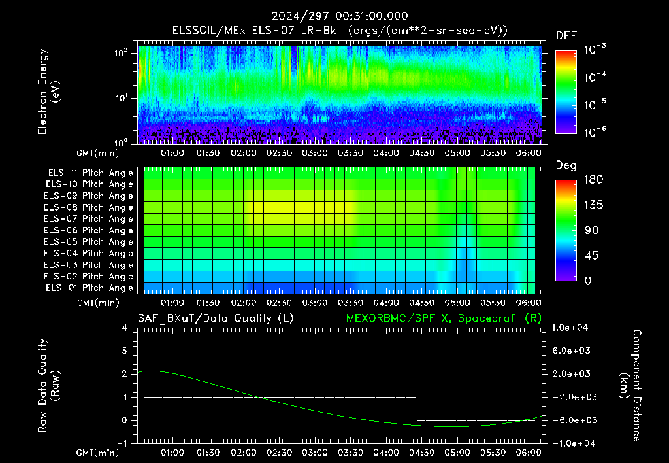Click the ELS-07 Pitch Angle row label
669x463 pixels.
click(x=88, y=218)
